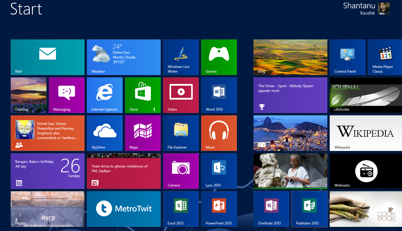
Task: Launch Lync 2013
Action: pos(219,171)
